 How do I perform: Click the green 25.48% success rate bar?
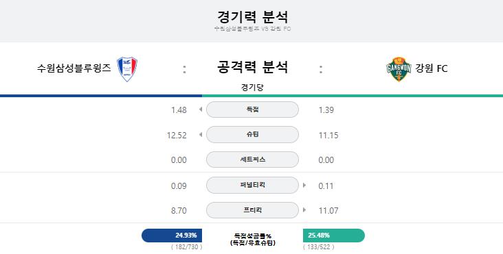pyautogui.click(x=334, y=236)
